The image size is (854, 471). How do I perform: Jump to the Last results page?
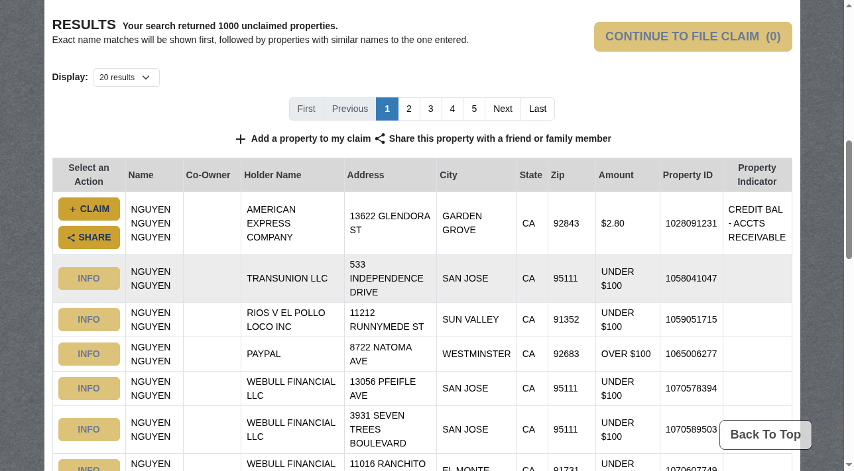click(538, 109)
